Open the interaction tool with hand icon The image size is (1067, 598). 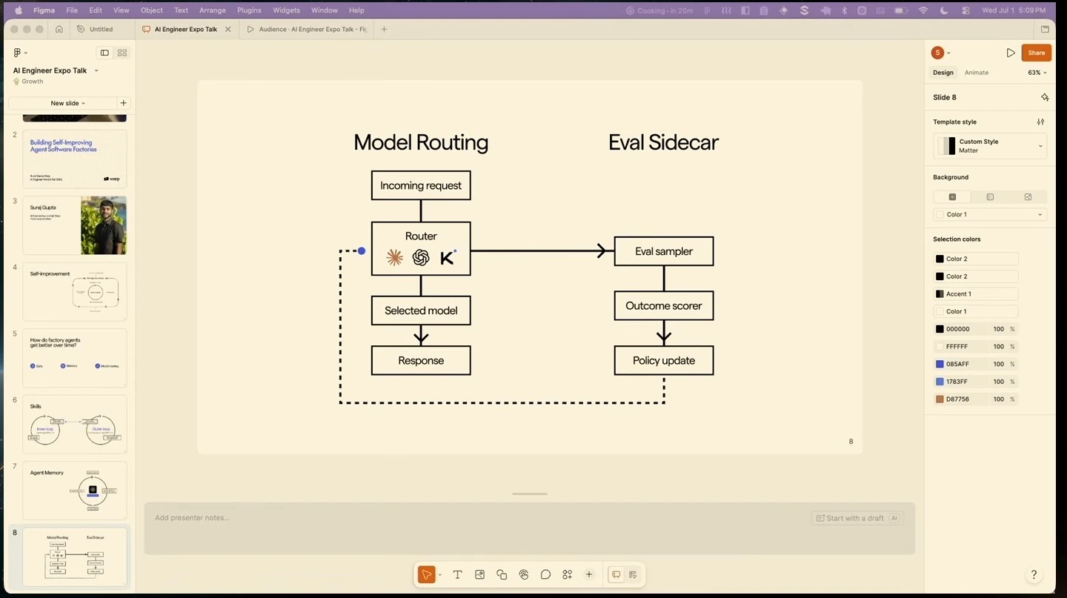tap(524, 574)
